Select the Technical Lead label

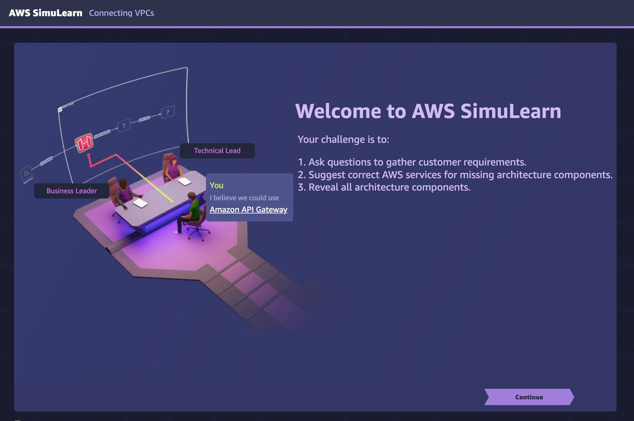point(217,150)
